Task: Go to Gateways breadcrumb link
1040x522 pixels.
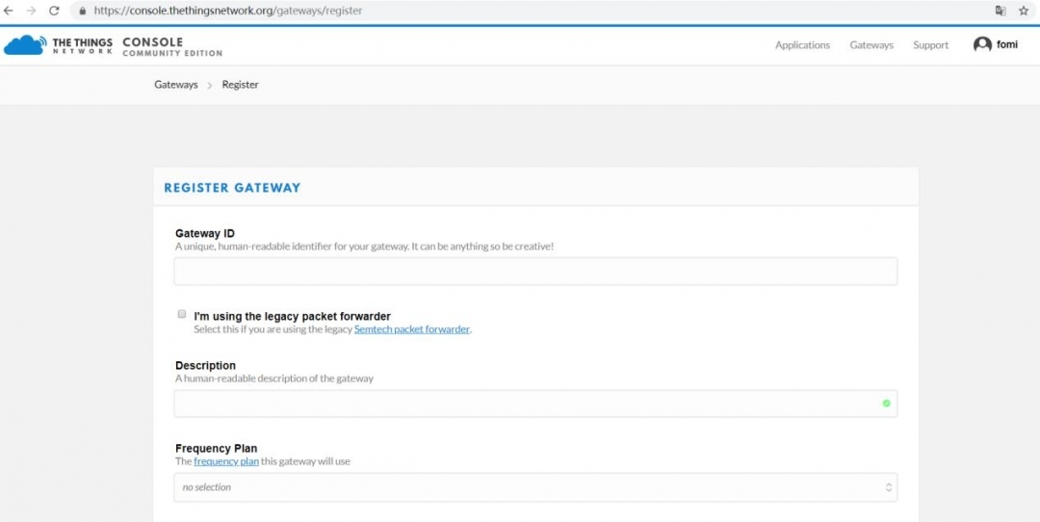Action: pos(176,84)
